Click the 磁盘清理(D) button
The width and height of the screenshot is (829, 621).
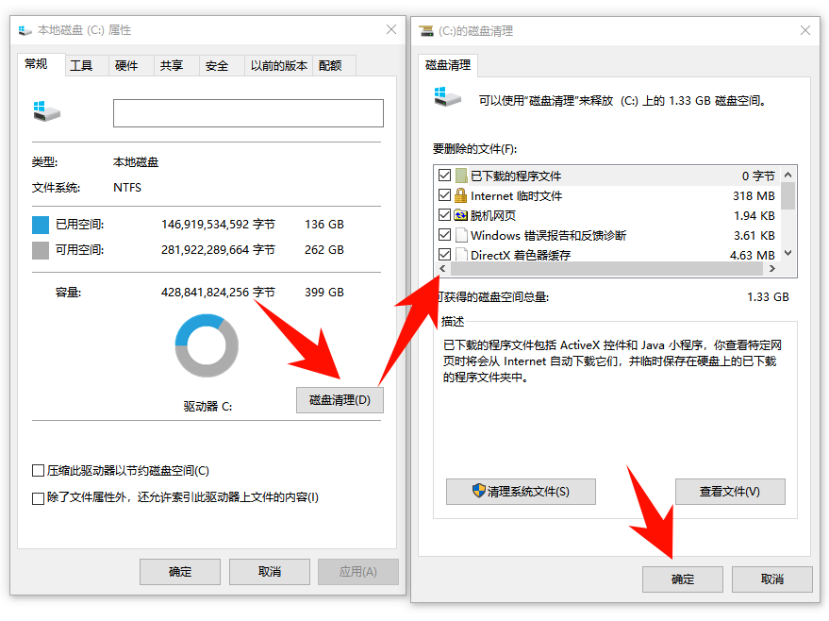(340, 399)
